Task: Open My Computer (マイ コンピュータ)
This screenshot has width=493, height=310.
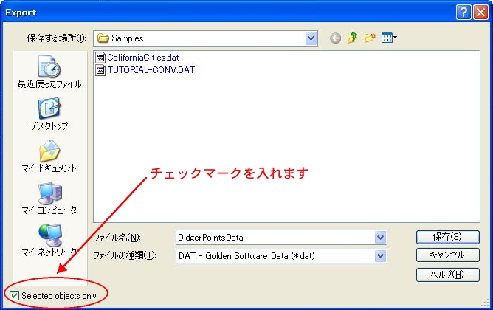Action: pyautogui.click(x=49, y=198)
